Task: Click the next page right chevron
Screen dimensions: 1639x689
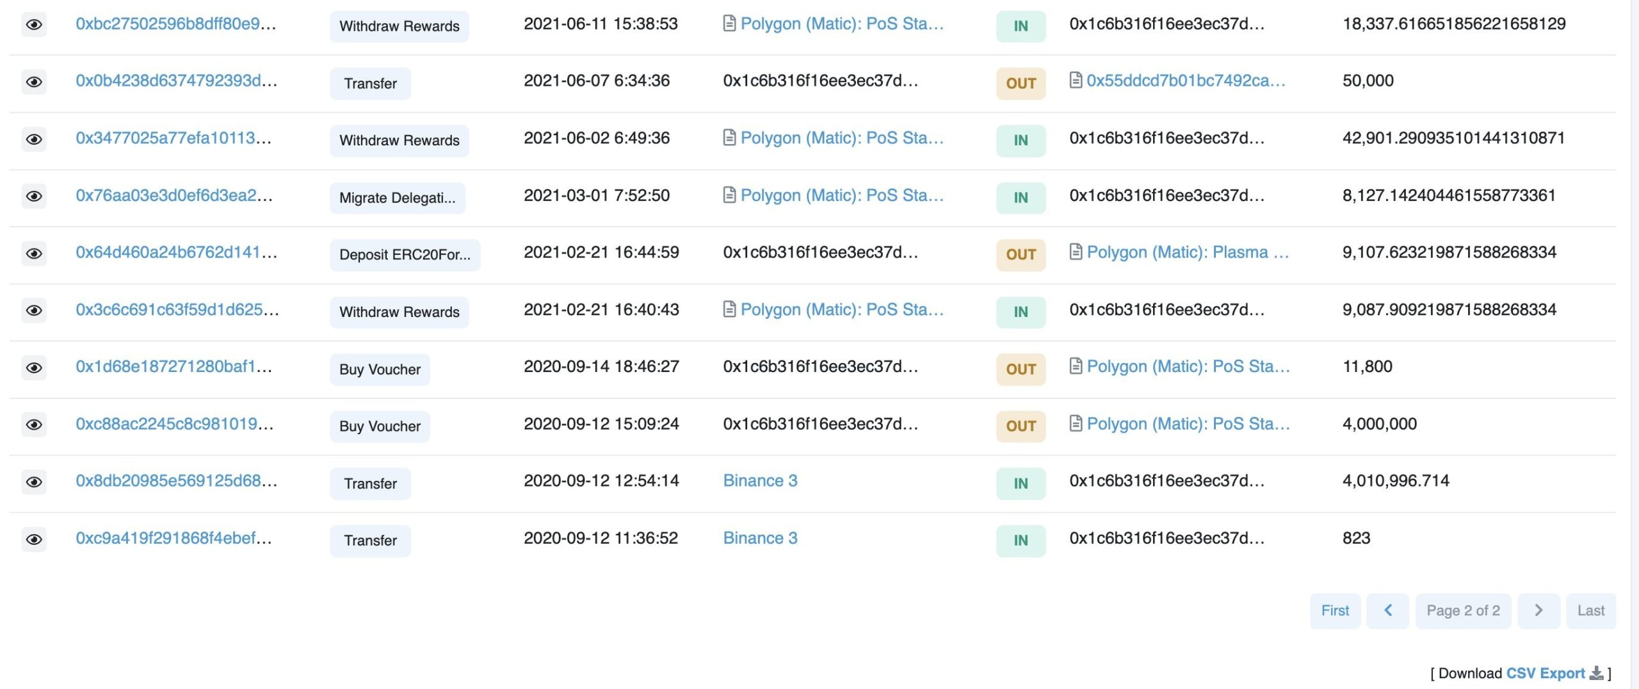Action: (1538, 611)
